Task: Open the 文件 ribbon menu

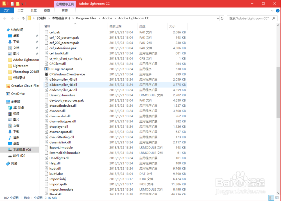Action: click(7, 11)
